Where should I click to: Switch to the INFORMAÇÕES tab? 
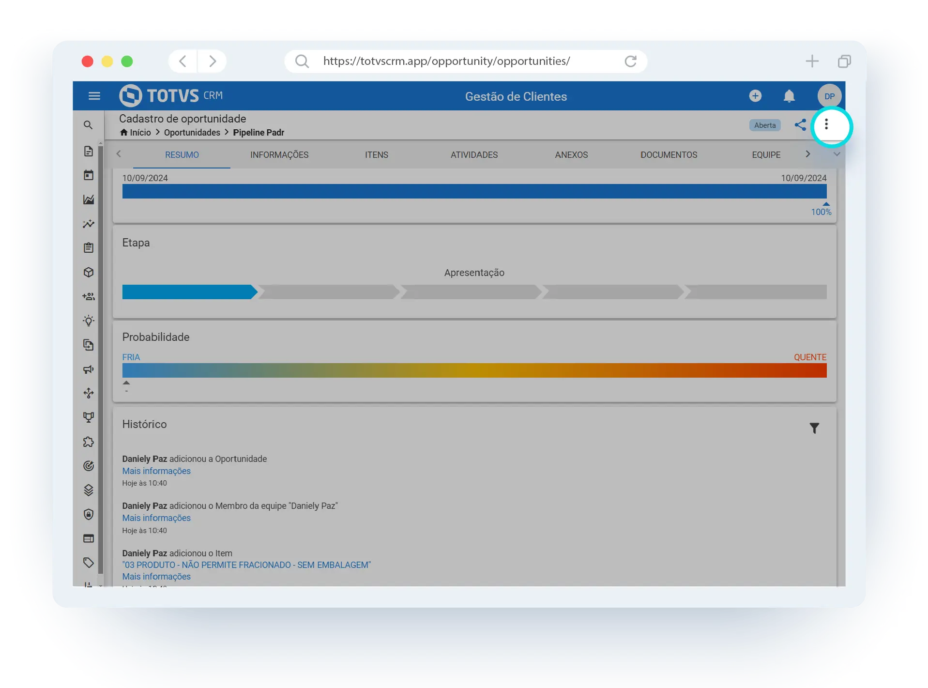pyautogui.click(x=279, y=155)
